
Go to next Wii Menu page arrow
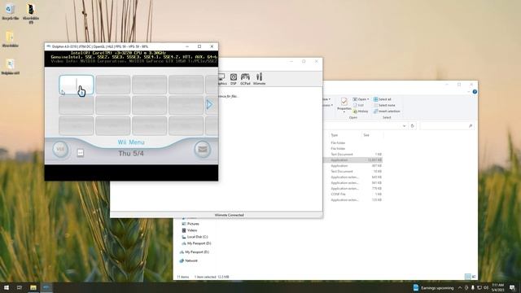point(209,105)
